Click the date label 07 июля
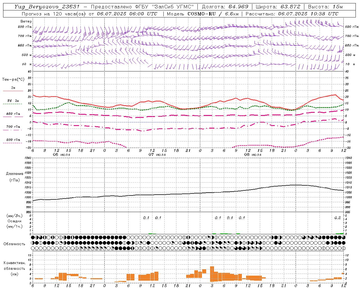360x288 pixels. tap(157, 155)
